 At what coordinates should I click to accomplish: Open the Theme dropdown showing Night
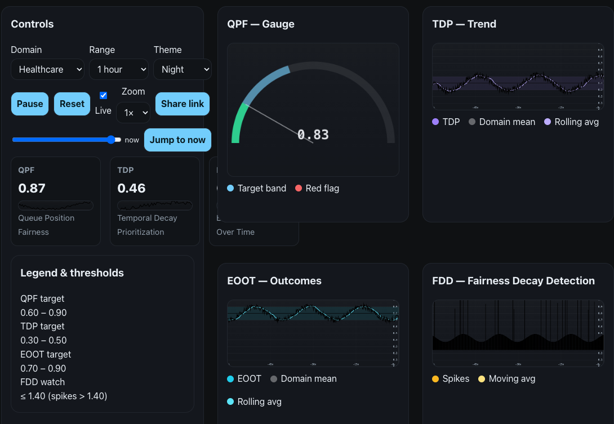pyautogui.click(x=182, y=69)
